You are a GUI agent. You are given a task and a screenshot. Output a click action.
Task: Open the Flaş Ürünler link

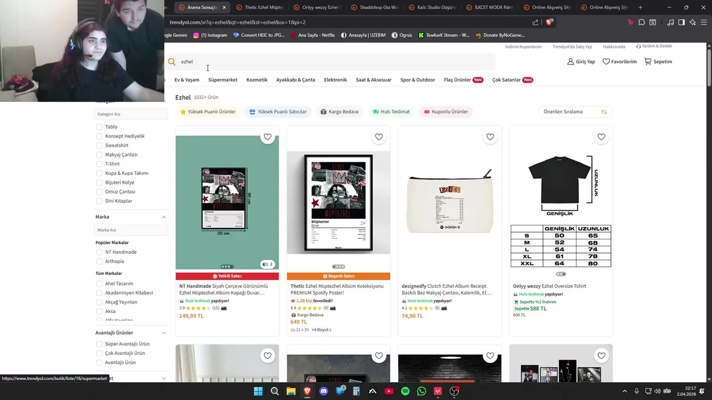(463, 80)
